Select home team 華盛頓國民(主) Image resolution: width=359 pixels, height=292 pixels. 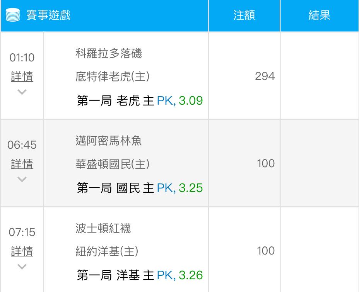pos(113,164)
